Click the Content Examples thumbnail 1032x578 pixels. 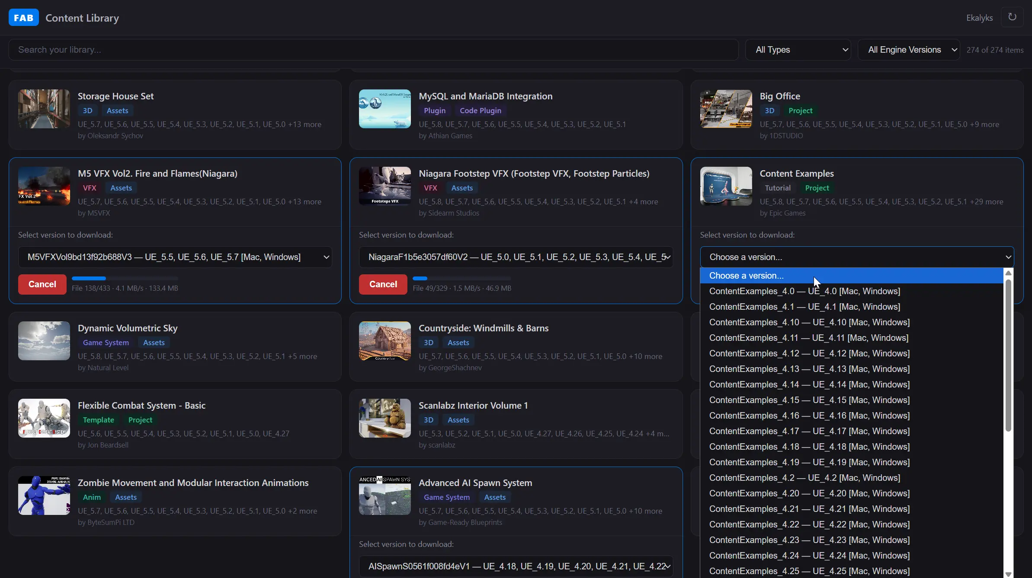[x=726, y=186]
